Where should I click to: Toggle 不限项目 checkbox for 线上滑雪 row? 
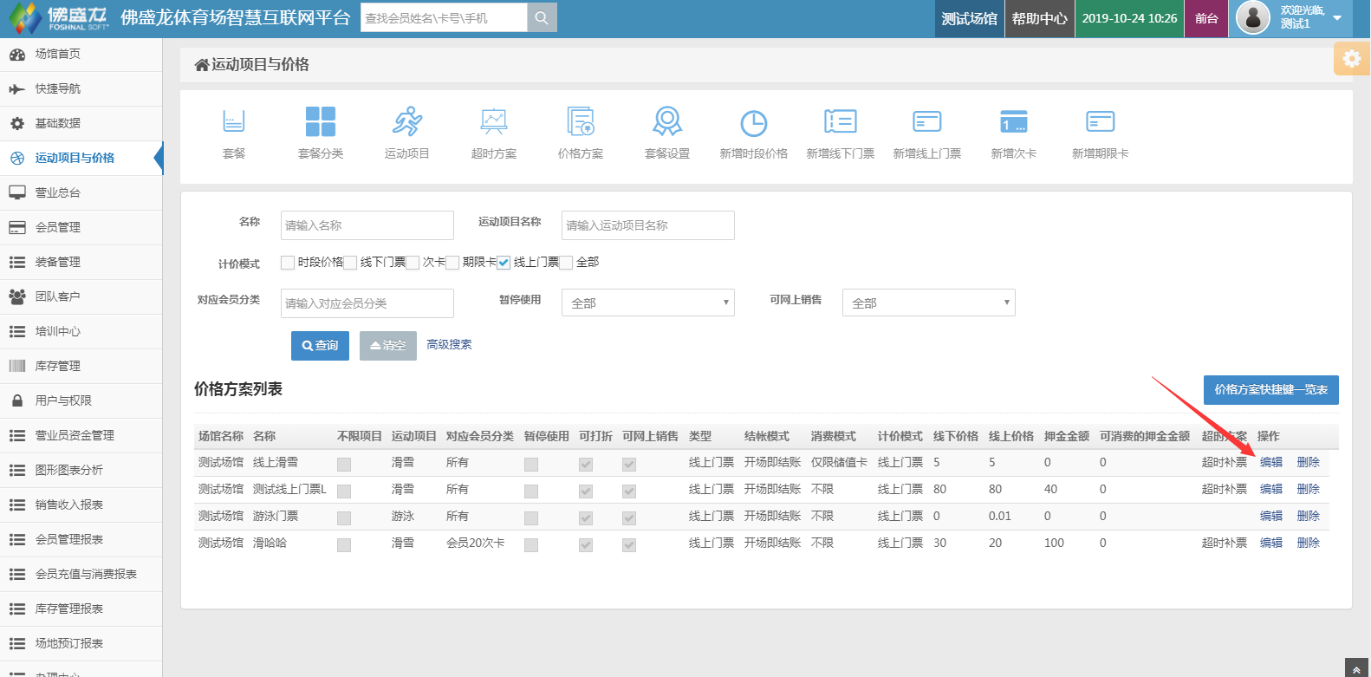[x=344, y=465]
